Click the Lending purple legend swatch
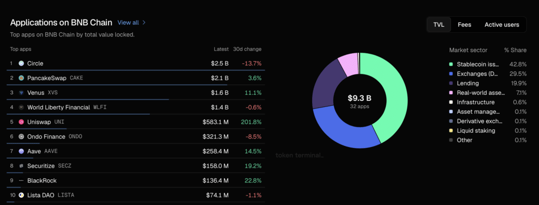Viewport: 539px width, 205px height. [451, 83]
